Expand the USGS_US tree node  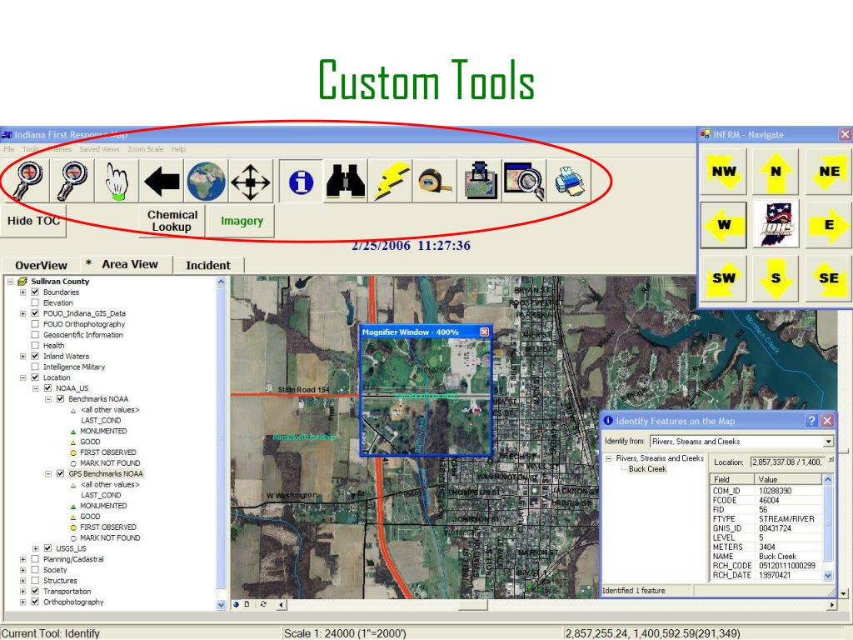pyautogui.click(x=35, y=548)
